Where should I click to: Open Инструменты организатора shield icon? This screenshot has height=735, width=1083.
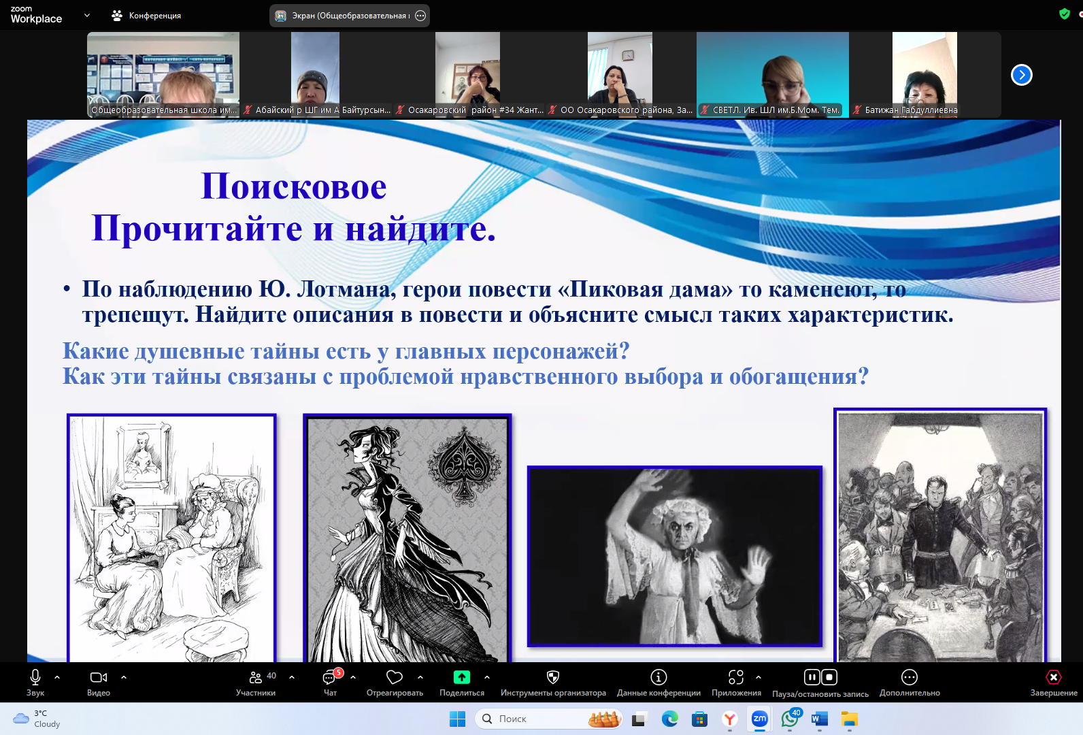point(553,678)
